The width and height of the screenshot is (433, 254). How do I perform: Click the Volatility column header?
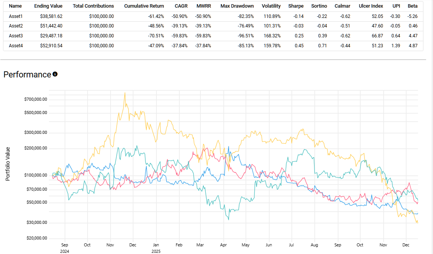[271, 6]
